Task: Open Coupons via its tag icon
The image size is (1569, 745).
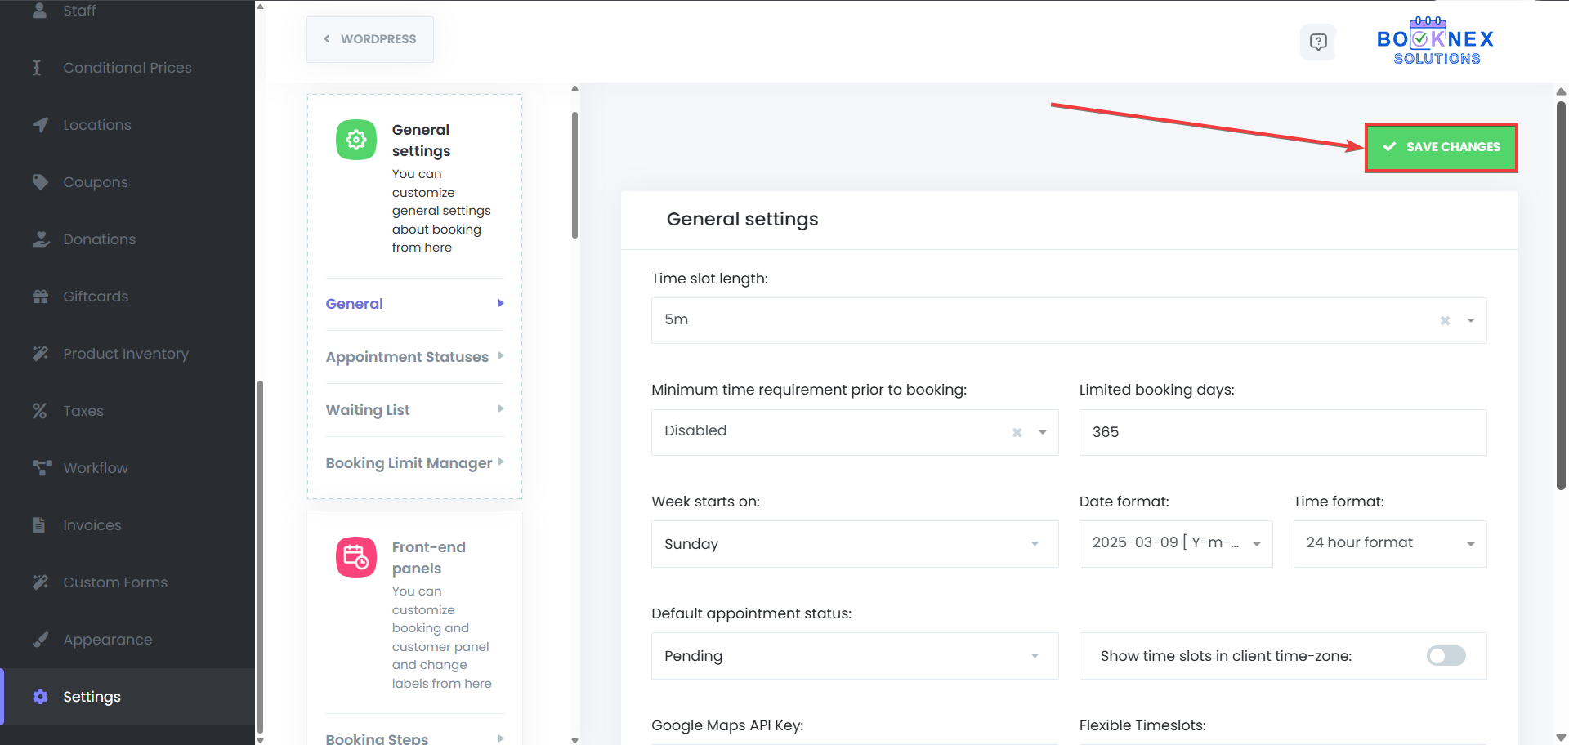Action: (x=40, y=181)
